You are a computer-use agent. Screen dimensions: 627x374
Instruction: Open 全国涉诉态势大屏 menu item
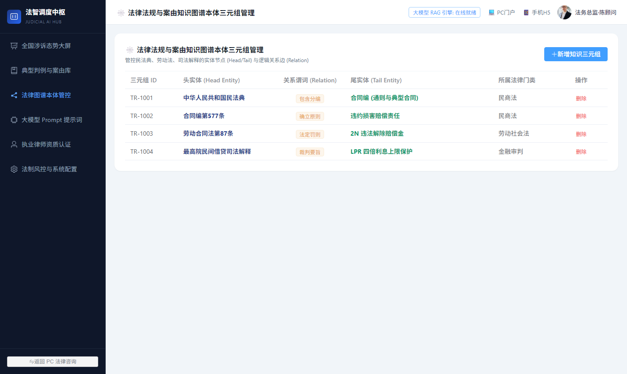tap(53, 46)
